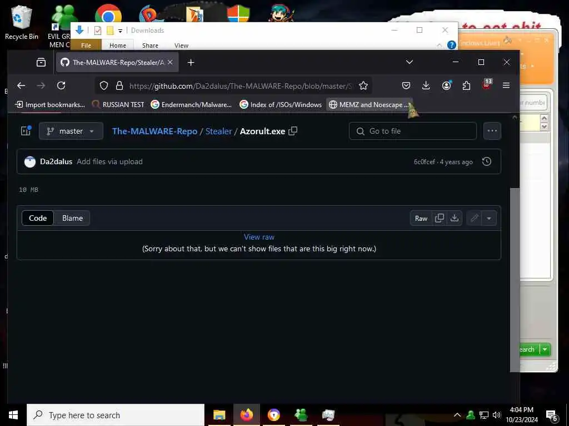
Task: Click the Firefox taskbar icon
Action: [x=246, y=415]
